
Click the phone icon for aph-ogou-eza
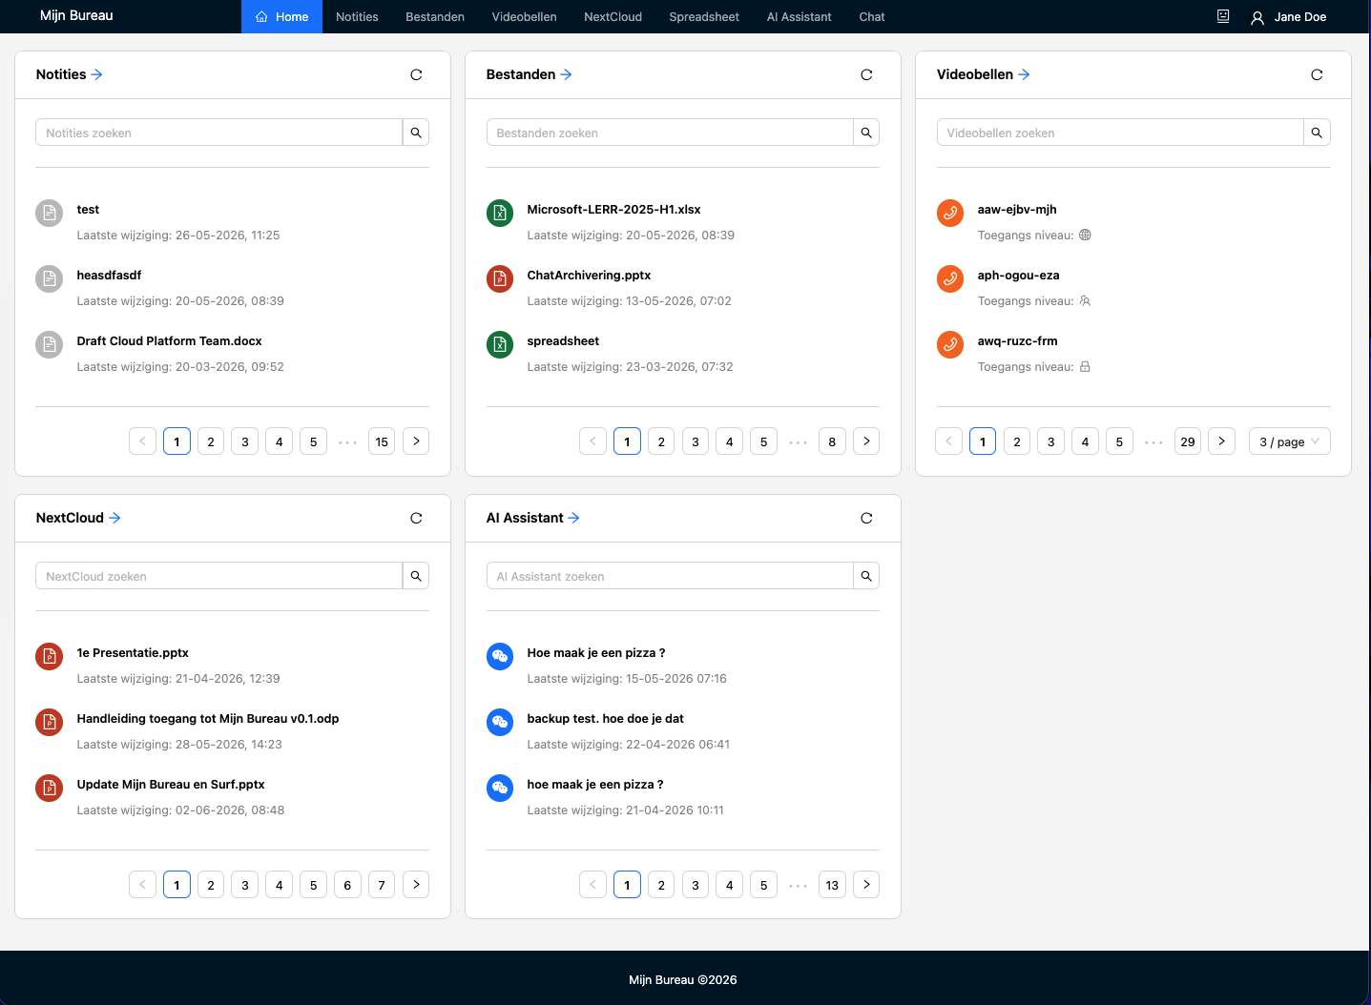950,278
